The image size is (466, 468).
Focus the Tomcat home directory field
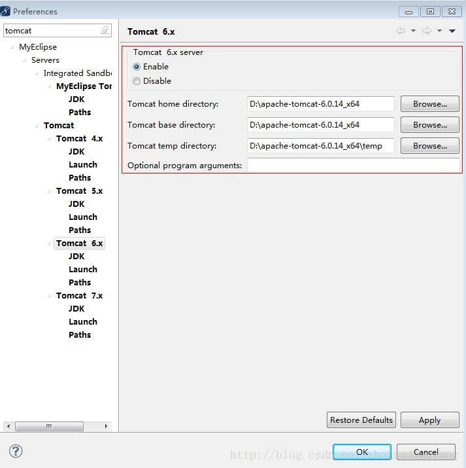(x=321, y=104)
